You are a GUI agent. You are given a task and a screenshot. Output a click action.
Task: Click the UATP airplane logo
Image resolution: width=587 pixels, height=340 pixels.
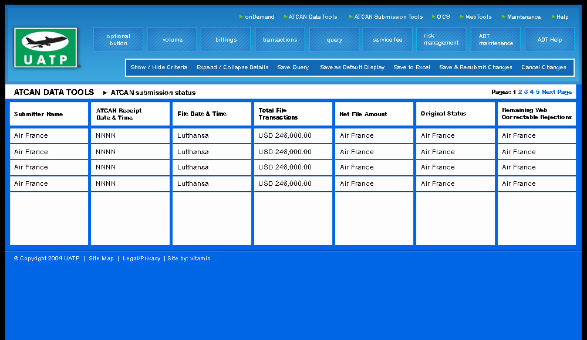(x=46, y=47)
